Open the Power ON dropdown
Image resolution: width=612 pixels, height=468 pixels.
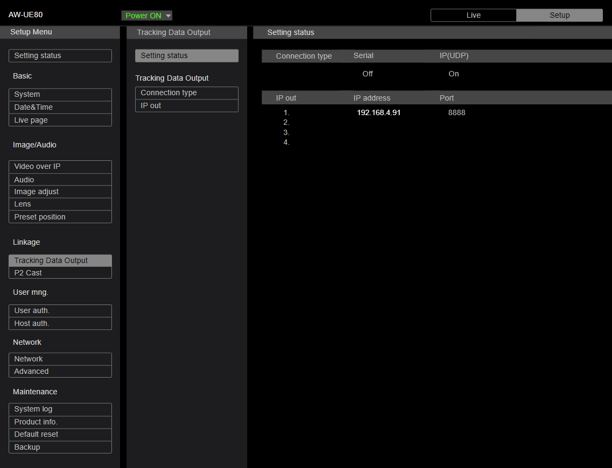coord(147,16)
